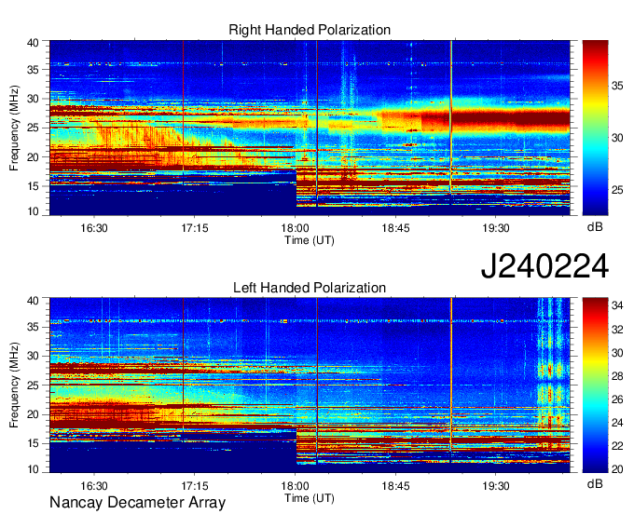Click the left-handed polarization spectrogram
The image size is (634, 514).
click(x=310, y=385)
